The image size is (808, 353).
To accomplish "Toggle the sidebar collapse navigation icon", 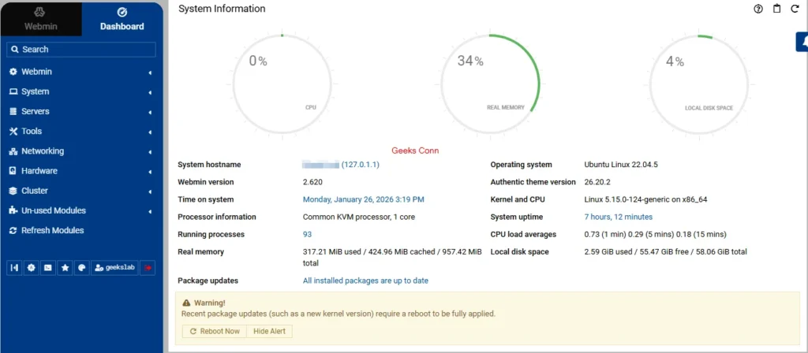I will tap(14, 268).
